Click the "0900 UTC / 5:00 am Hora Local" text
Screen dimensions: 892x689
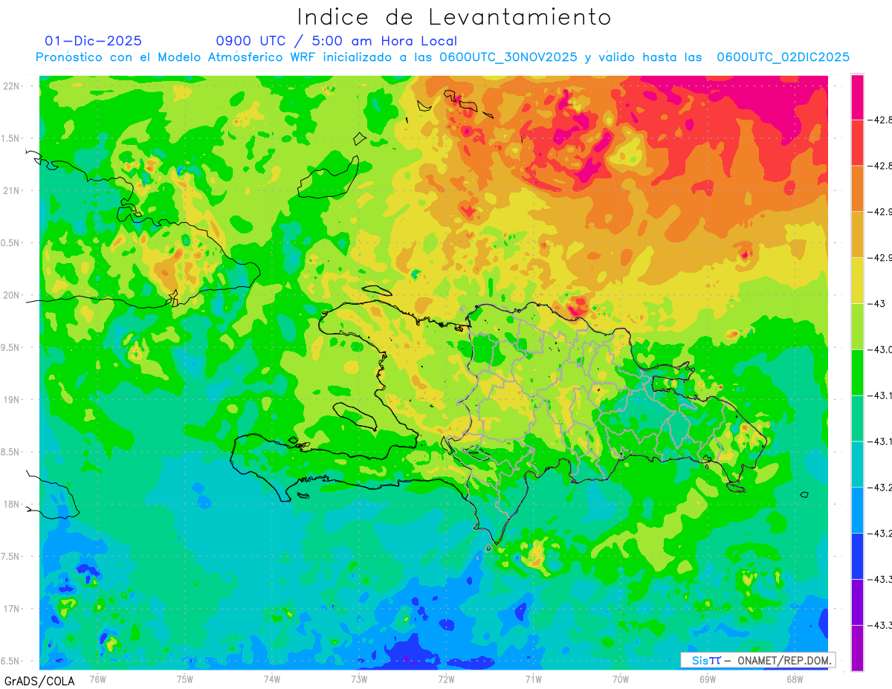click(336, 41)
